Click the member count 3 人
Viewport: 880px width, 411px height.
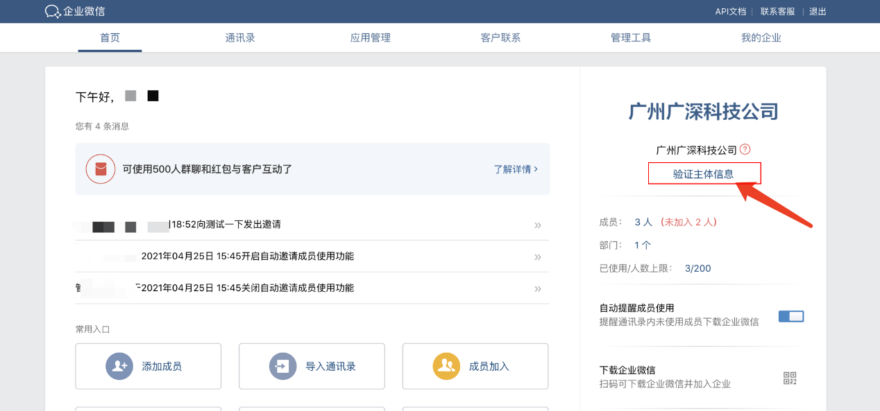(x=643, y=222)
